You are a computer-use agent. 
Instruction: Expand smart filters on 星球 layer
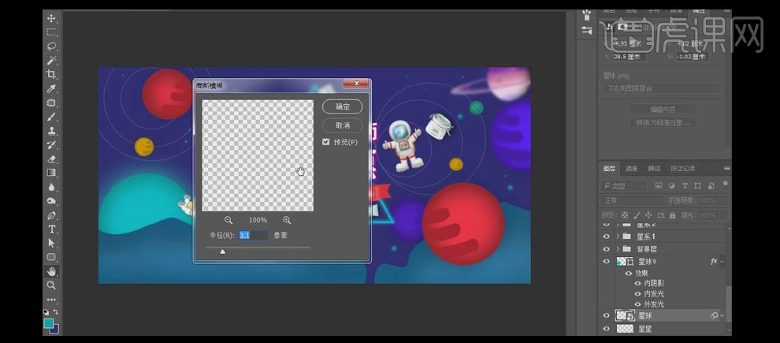pyautogui.click(x=722, y=315)
